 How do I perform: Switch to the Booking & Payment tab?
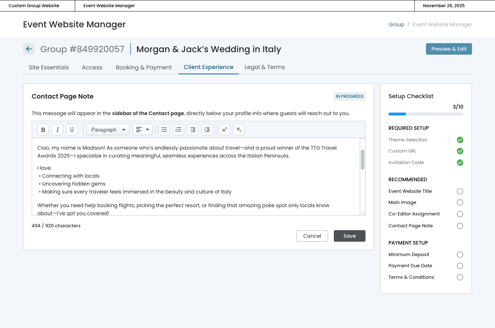(x=144, y=67)
